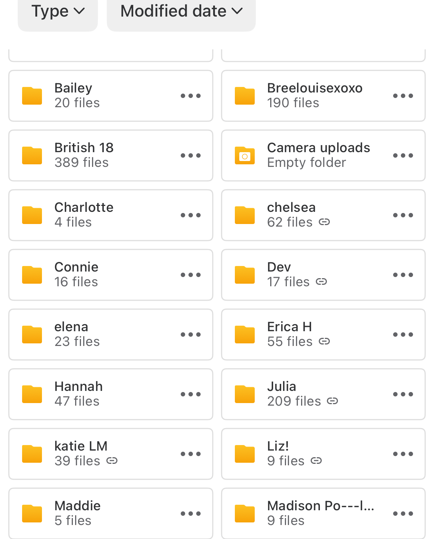This screenshot has width=434, height=539.
Task: Tap the link icon on Julia folder
Action: (x=332, y=401)
